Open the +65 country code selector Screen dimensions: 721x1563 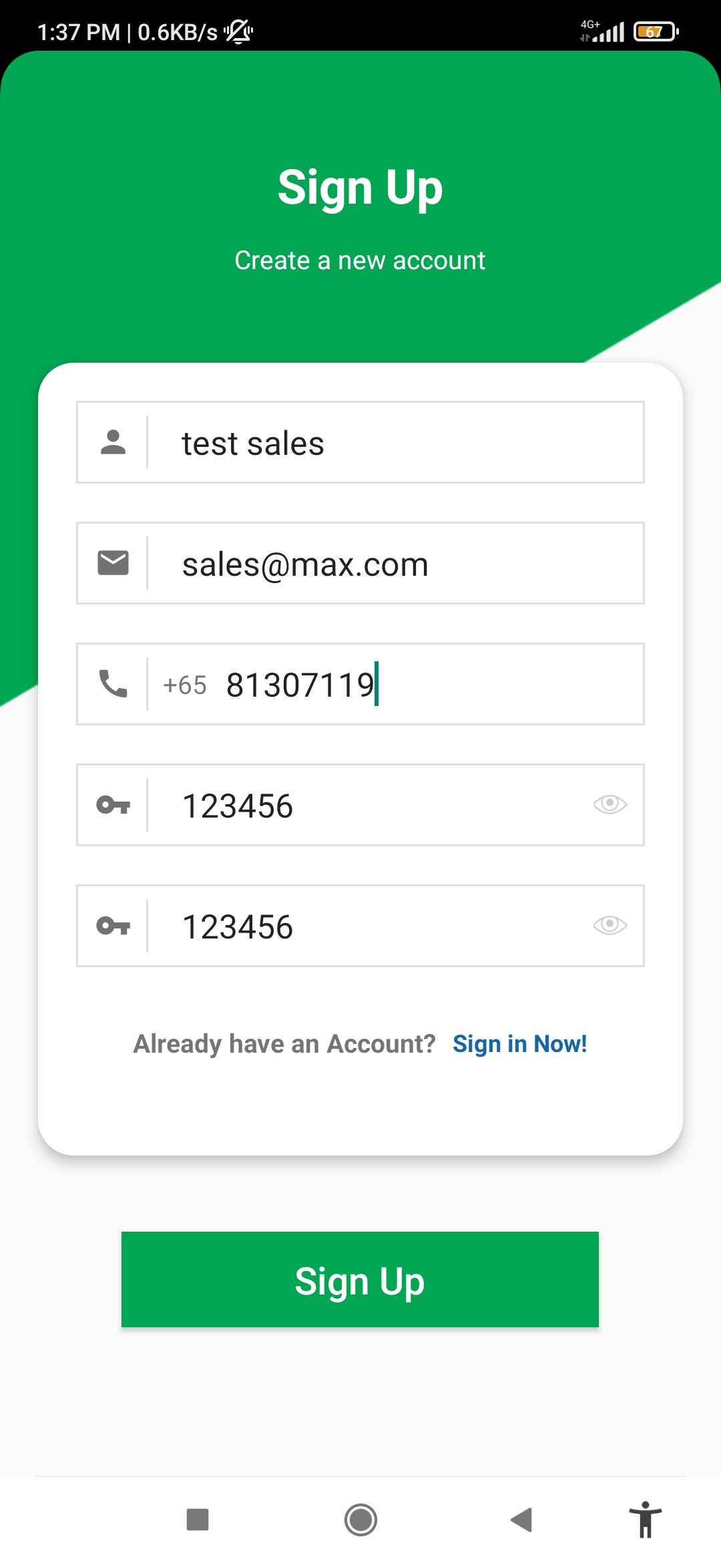(x=185, y=685)
